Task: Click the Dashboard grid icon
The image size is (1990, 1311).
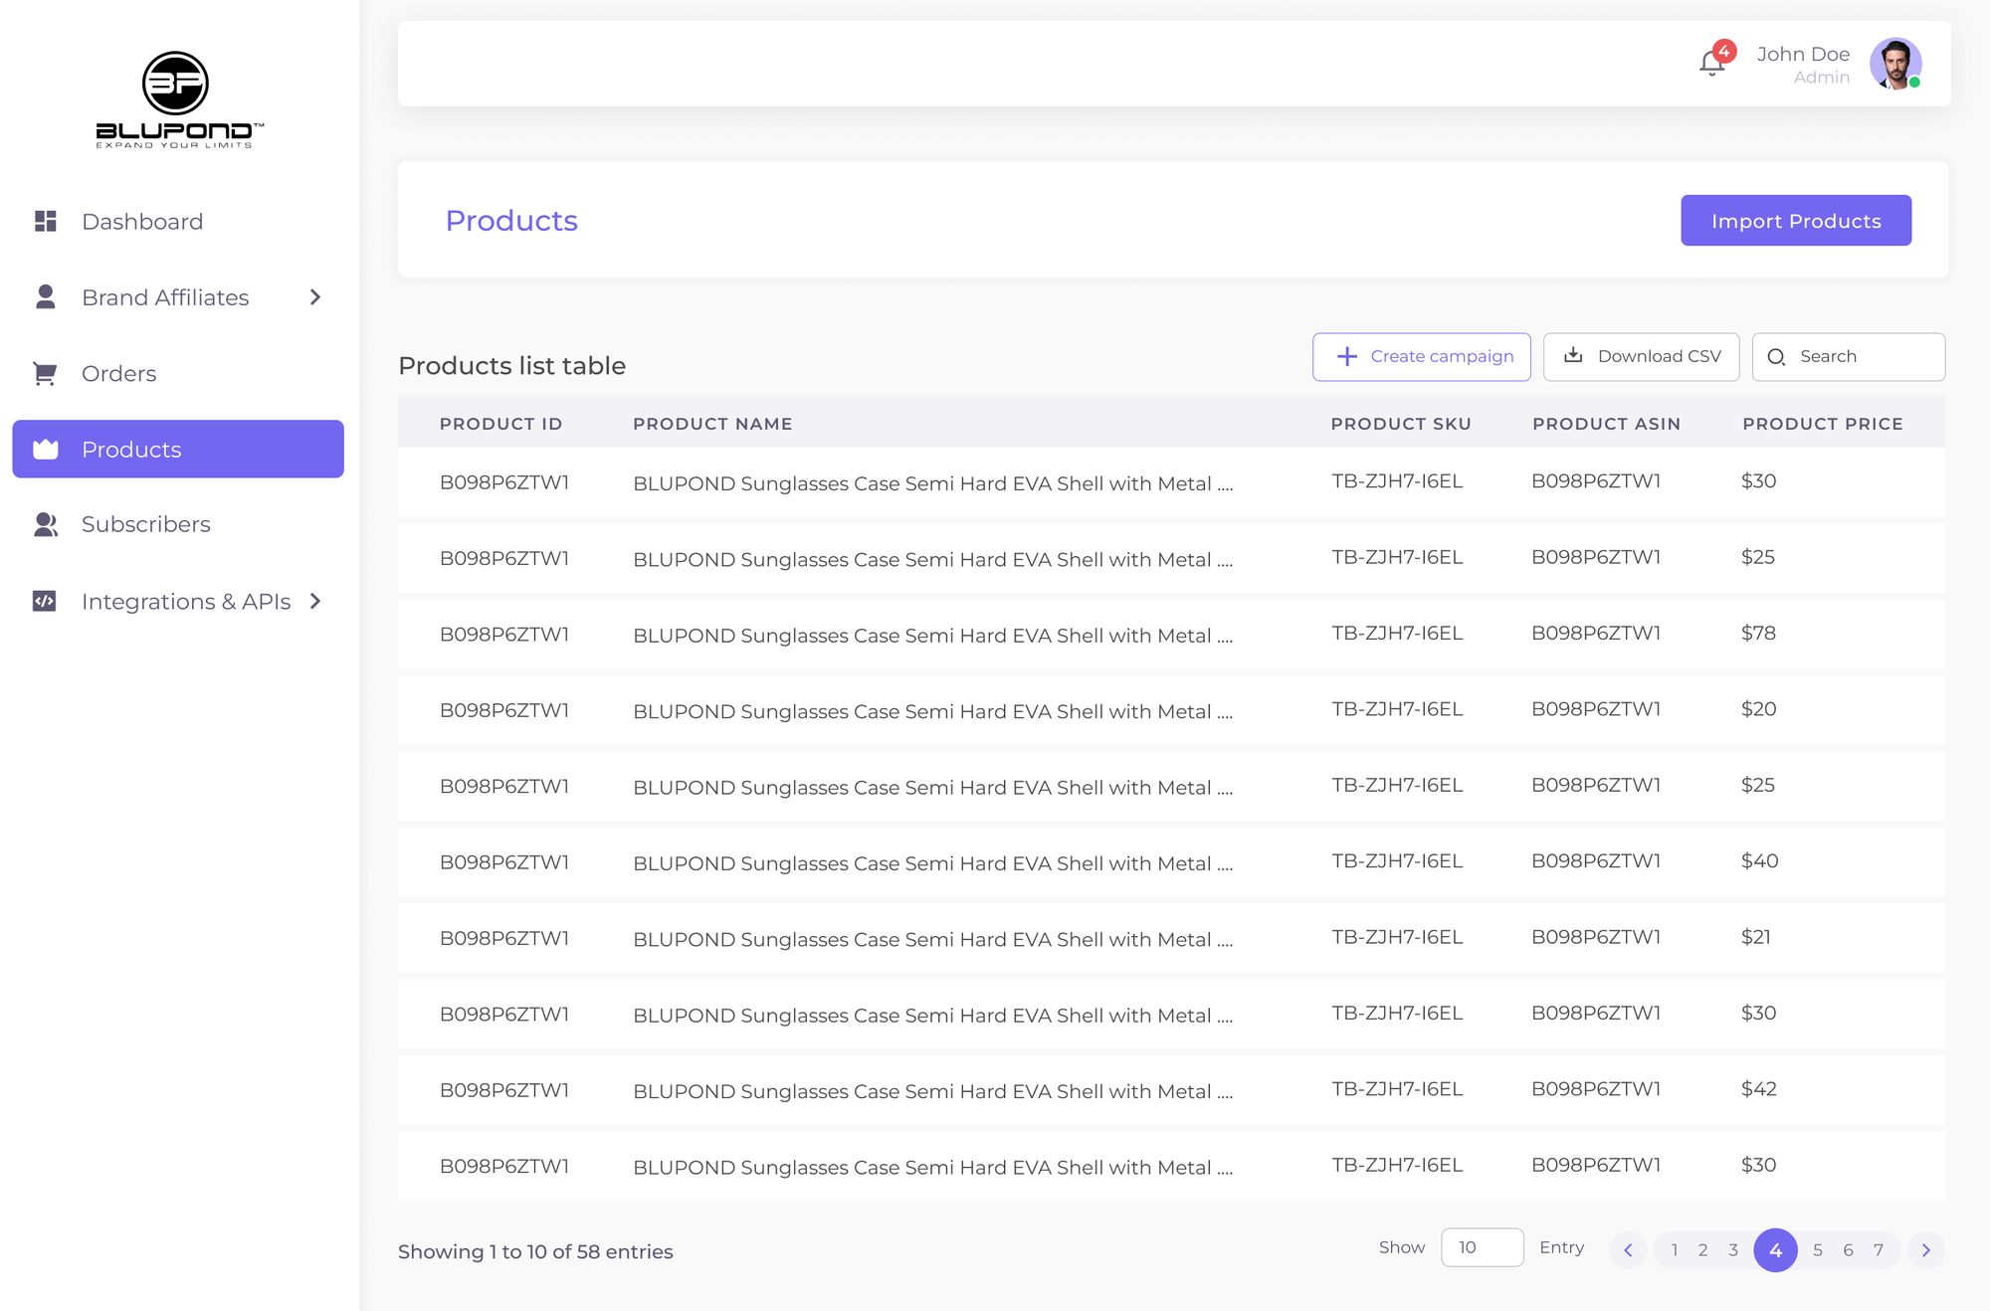Action: 46,221
